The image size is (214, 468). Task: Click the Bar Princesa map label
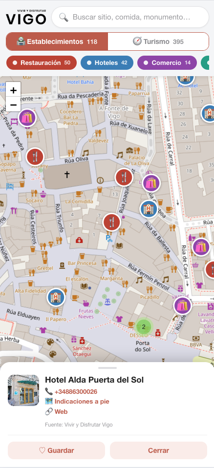pos(82,263)
